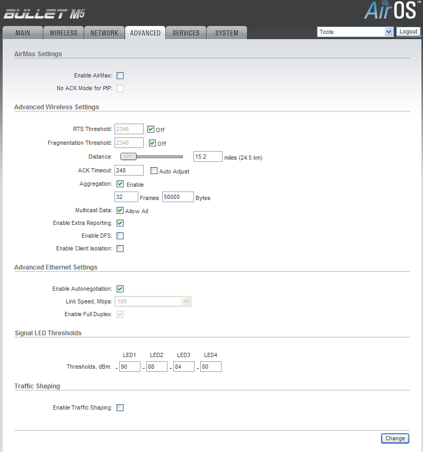
Task: Click the Distance miles input field
Action: click(208, 157)
